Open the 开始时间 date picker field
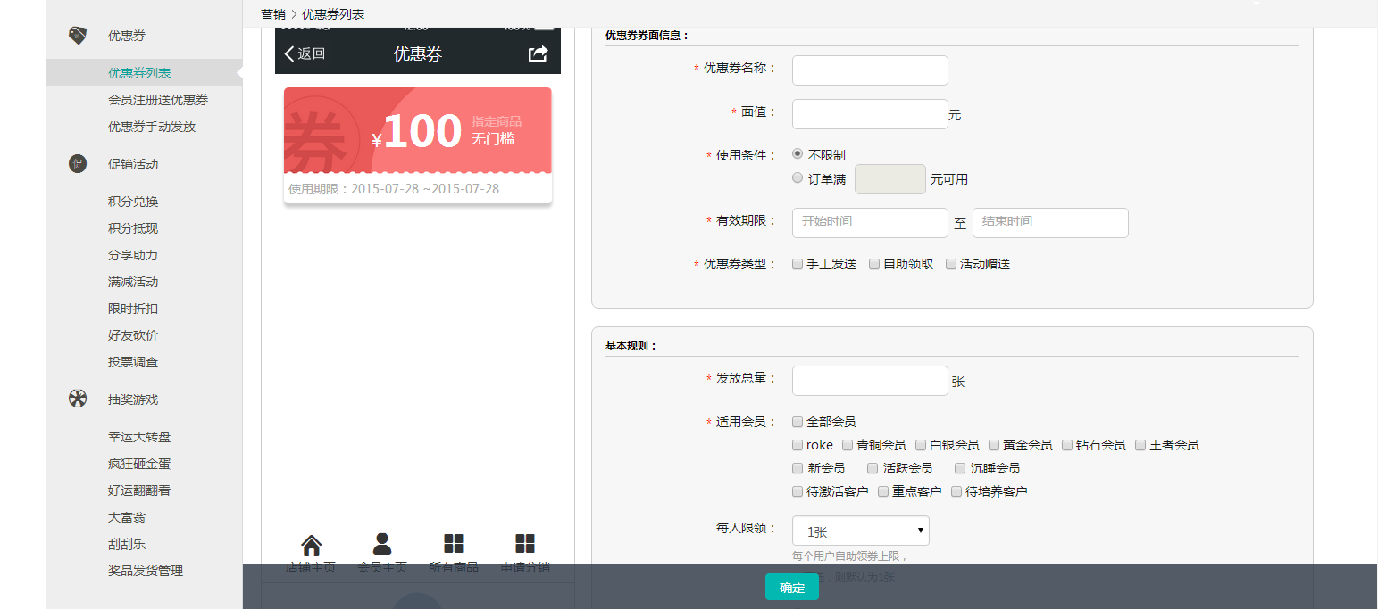Image resolution: width=1378 pixels, height=609 pixels. click(869, 222)
